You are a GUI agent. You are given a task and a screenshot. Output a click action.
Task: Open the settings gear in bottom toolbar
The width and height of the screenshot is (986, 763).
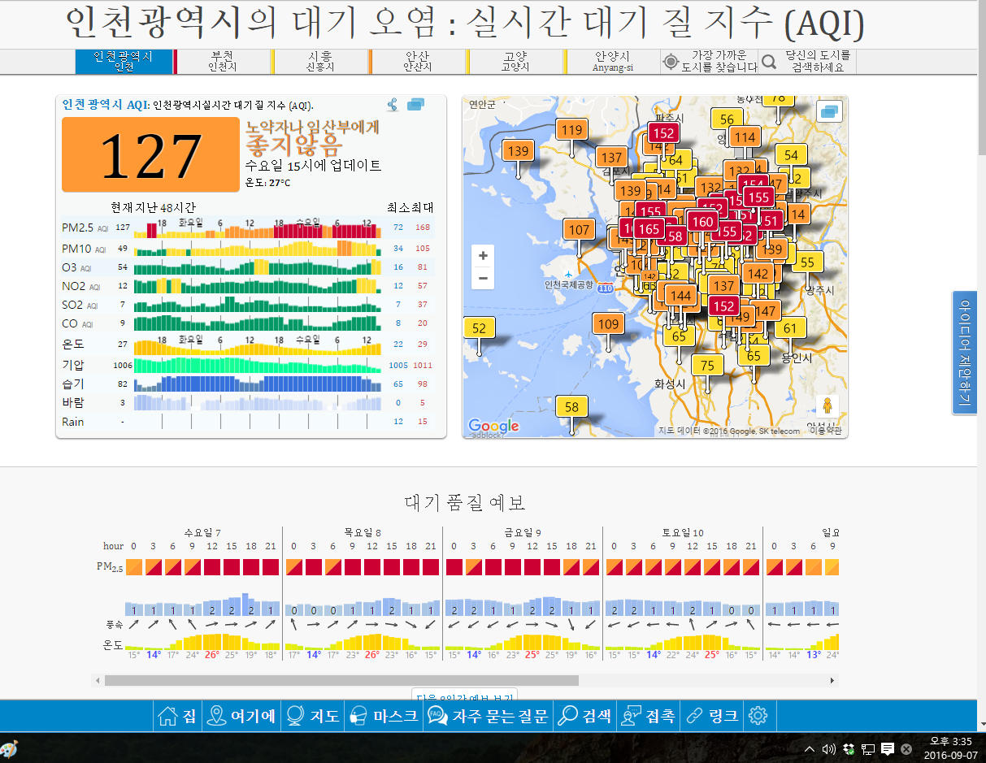[758, 716]
